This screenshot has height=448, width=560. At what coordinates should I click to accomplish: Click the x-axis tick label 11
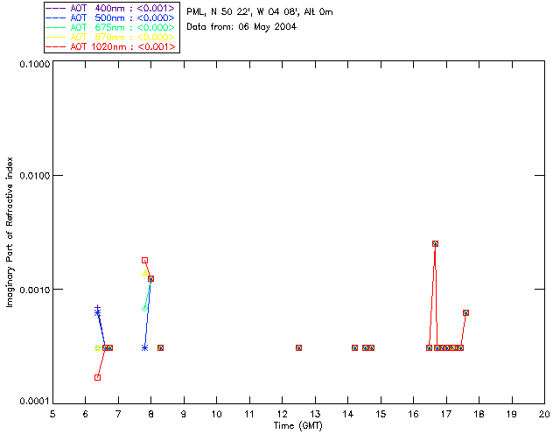coord(249,414)
